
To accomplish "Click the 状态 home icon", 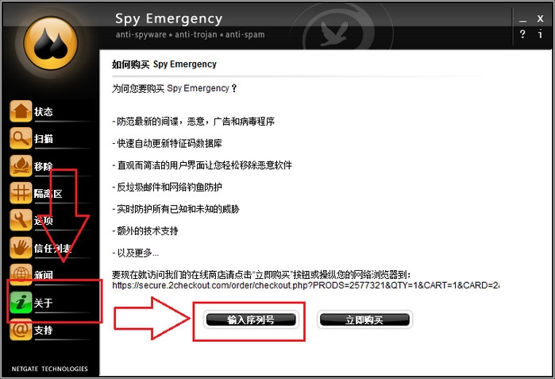I will point(21,111).
